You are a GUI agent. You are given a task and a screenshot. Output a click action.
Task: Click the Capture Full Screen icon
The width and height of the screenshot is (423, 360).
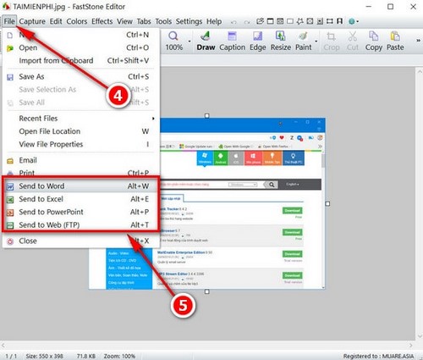(x=310, y=21)
